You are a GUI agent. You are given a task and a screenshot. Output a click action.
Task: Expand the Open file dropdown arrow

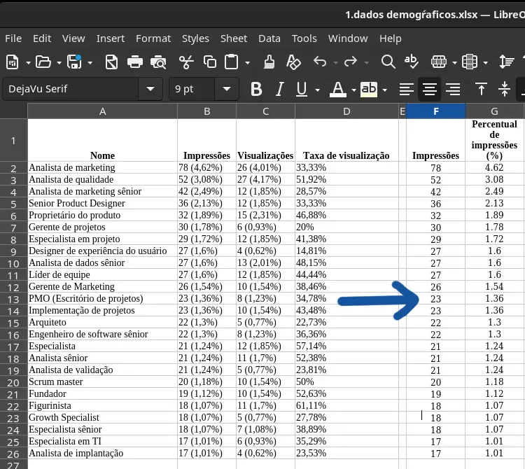[x=59, y=62]
